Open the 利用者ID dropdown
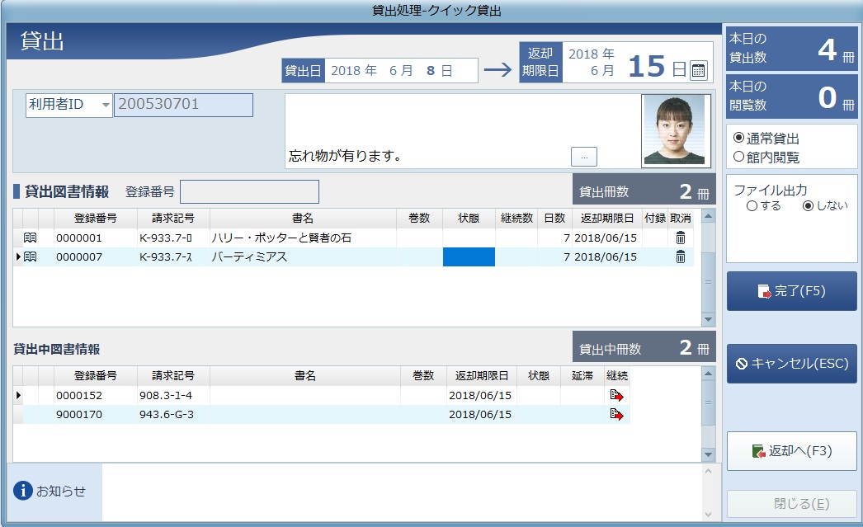The image size is (863, 527). (105, 105)
